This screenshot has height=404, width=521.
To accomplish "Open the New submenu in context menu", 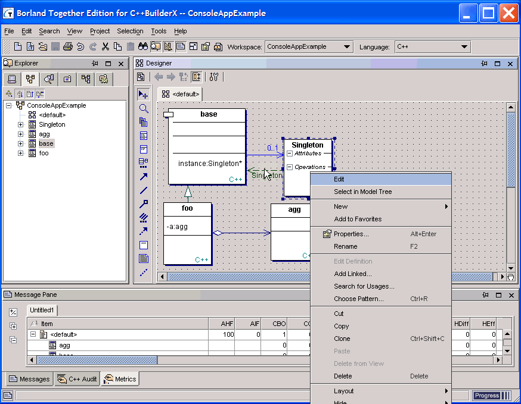I will (x=381, y=206).
